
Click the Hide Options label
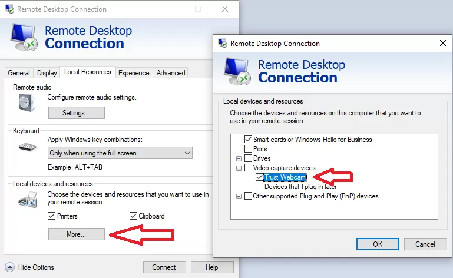tap(36, 267)
